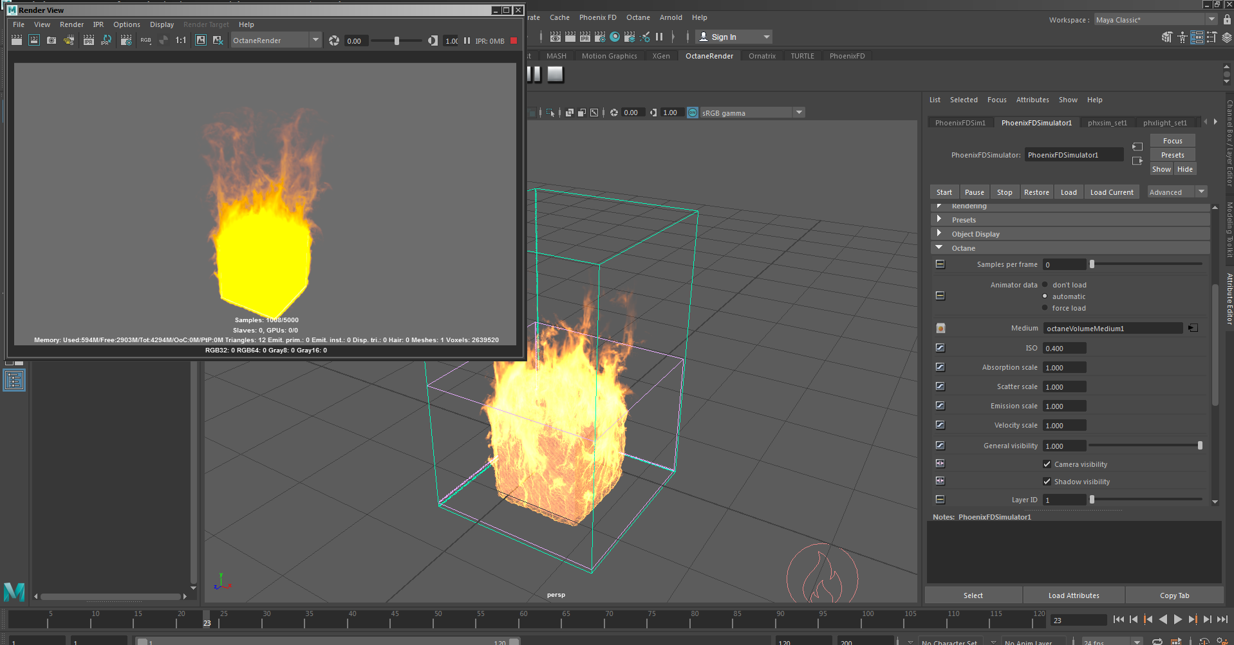Image resolution: width=1234 pixels, height=645 pixels.
Task: Open the Phoenix FD menu
Action: click(x=597, y=17)
